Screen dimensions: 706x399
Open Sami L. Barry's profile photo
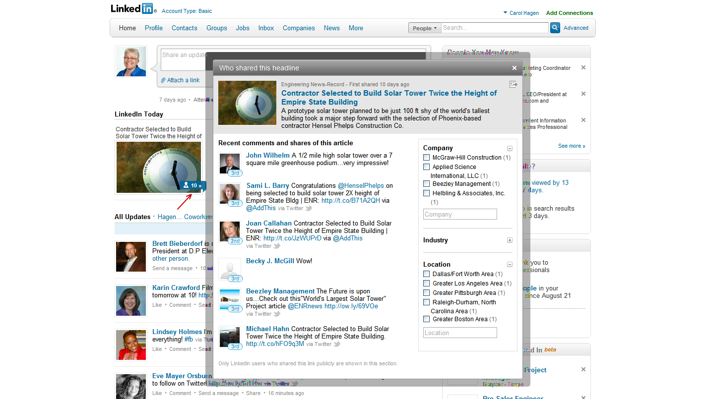click(230, 194)
